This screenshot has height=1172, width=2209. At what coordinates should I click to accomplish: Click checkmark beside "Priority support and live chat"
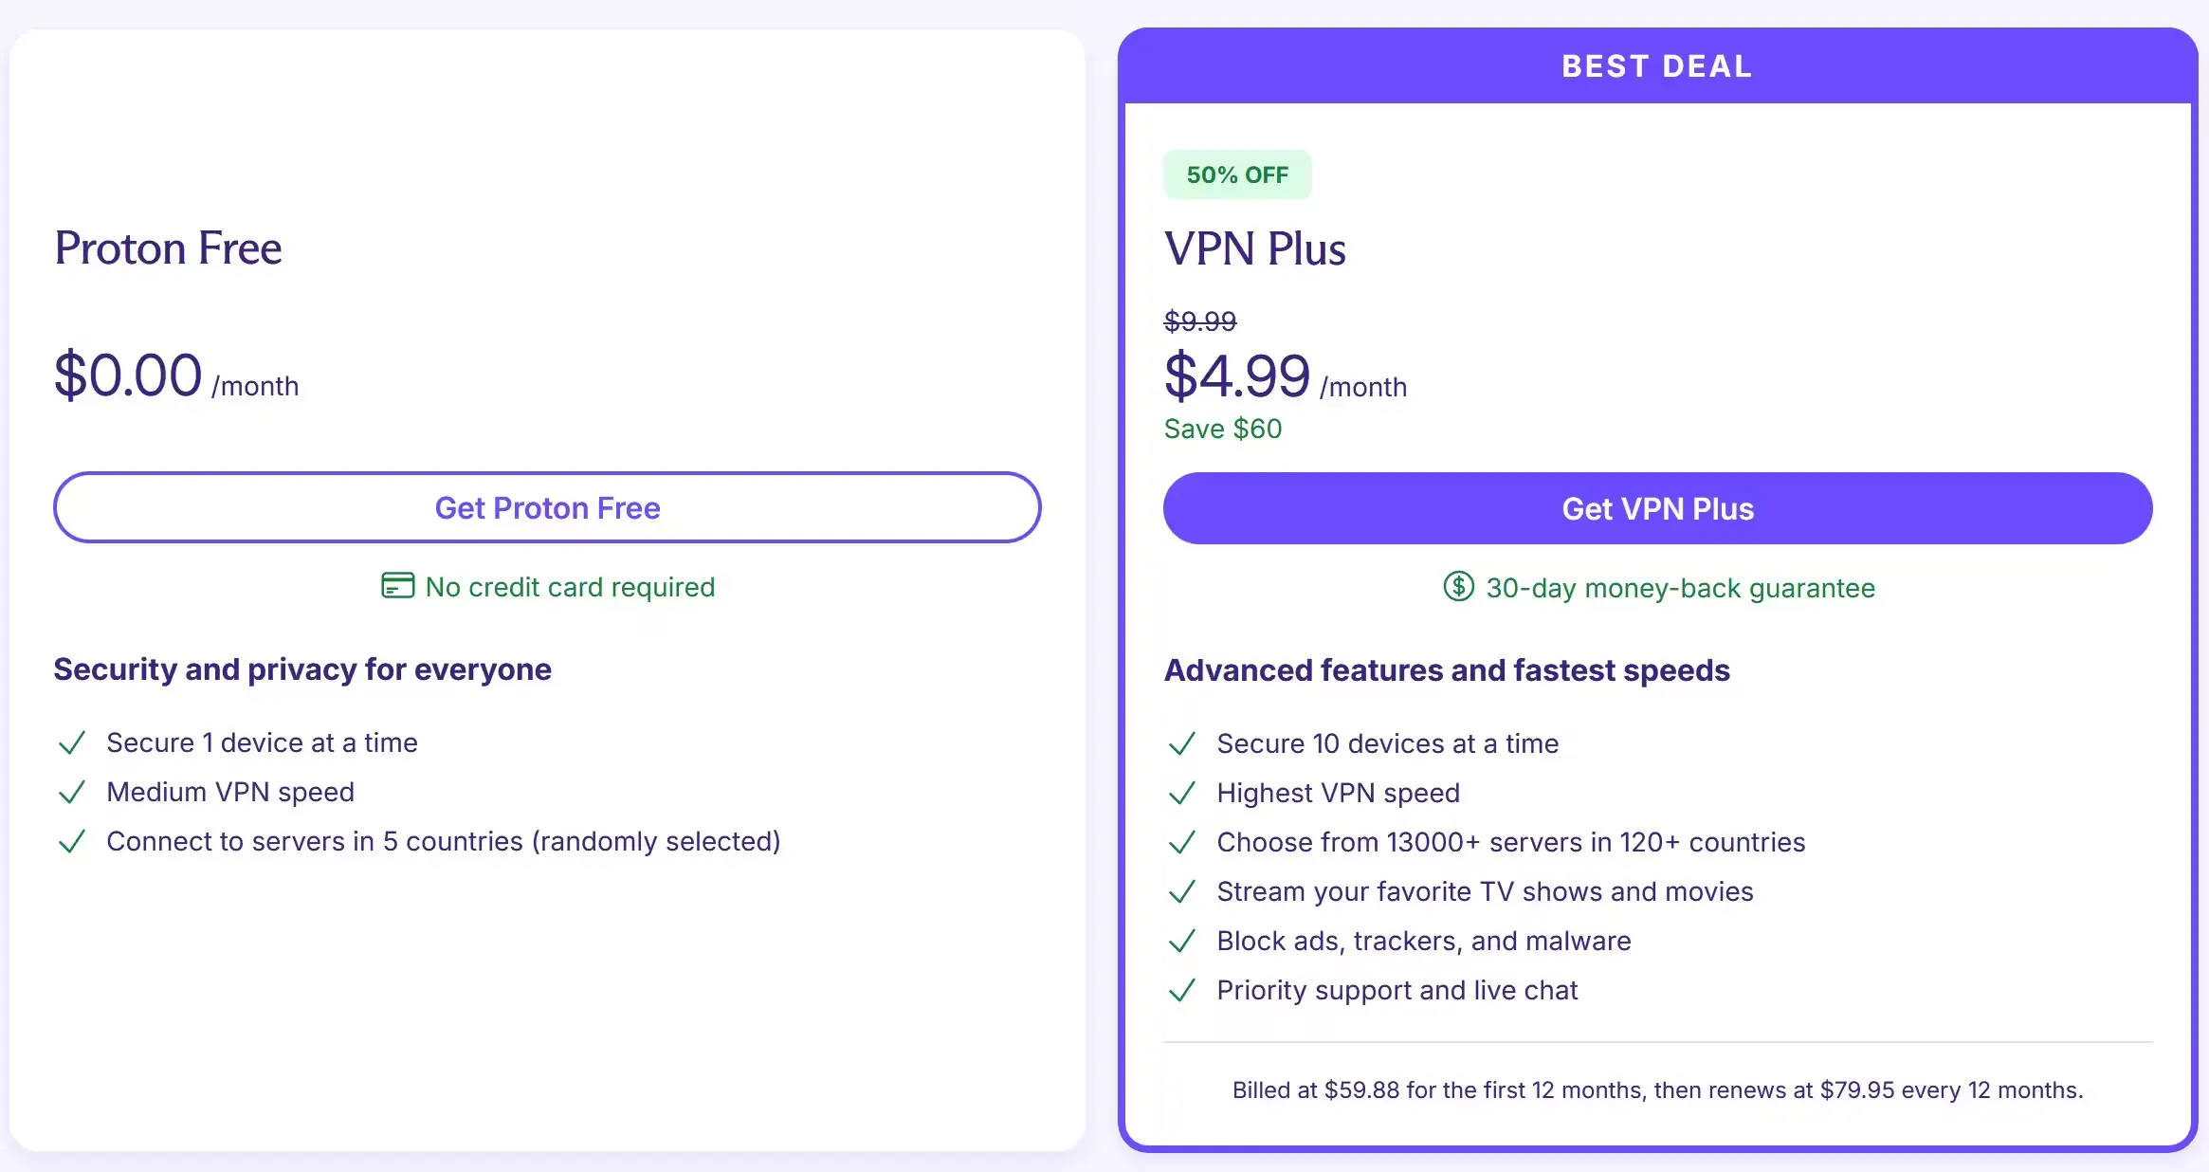pyautogui.click(x=1182, y=990)
